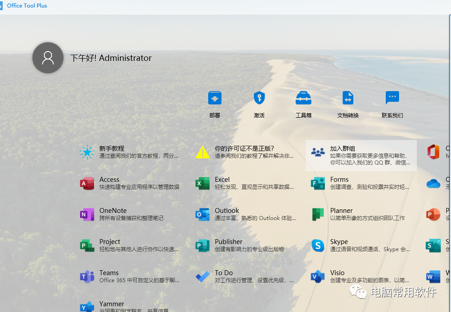This screenshot has height=312, width=451.
Task: Open the 激活 (Activate) page
Action: (259, 104)
